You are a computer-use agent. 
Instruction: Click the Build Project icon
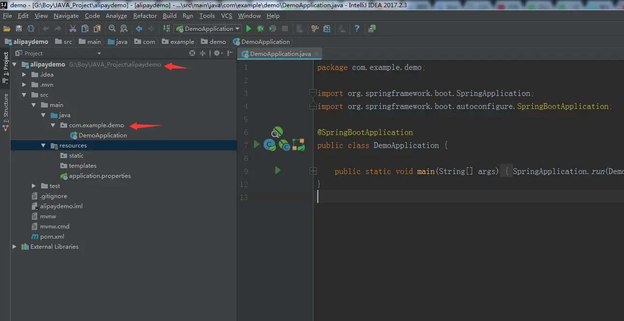(166, 29)
